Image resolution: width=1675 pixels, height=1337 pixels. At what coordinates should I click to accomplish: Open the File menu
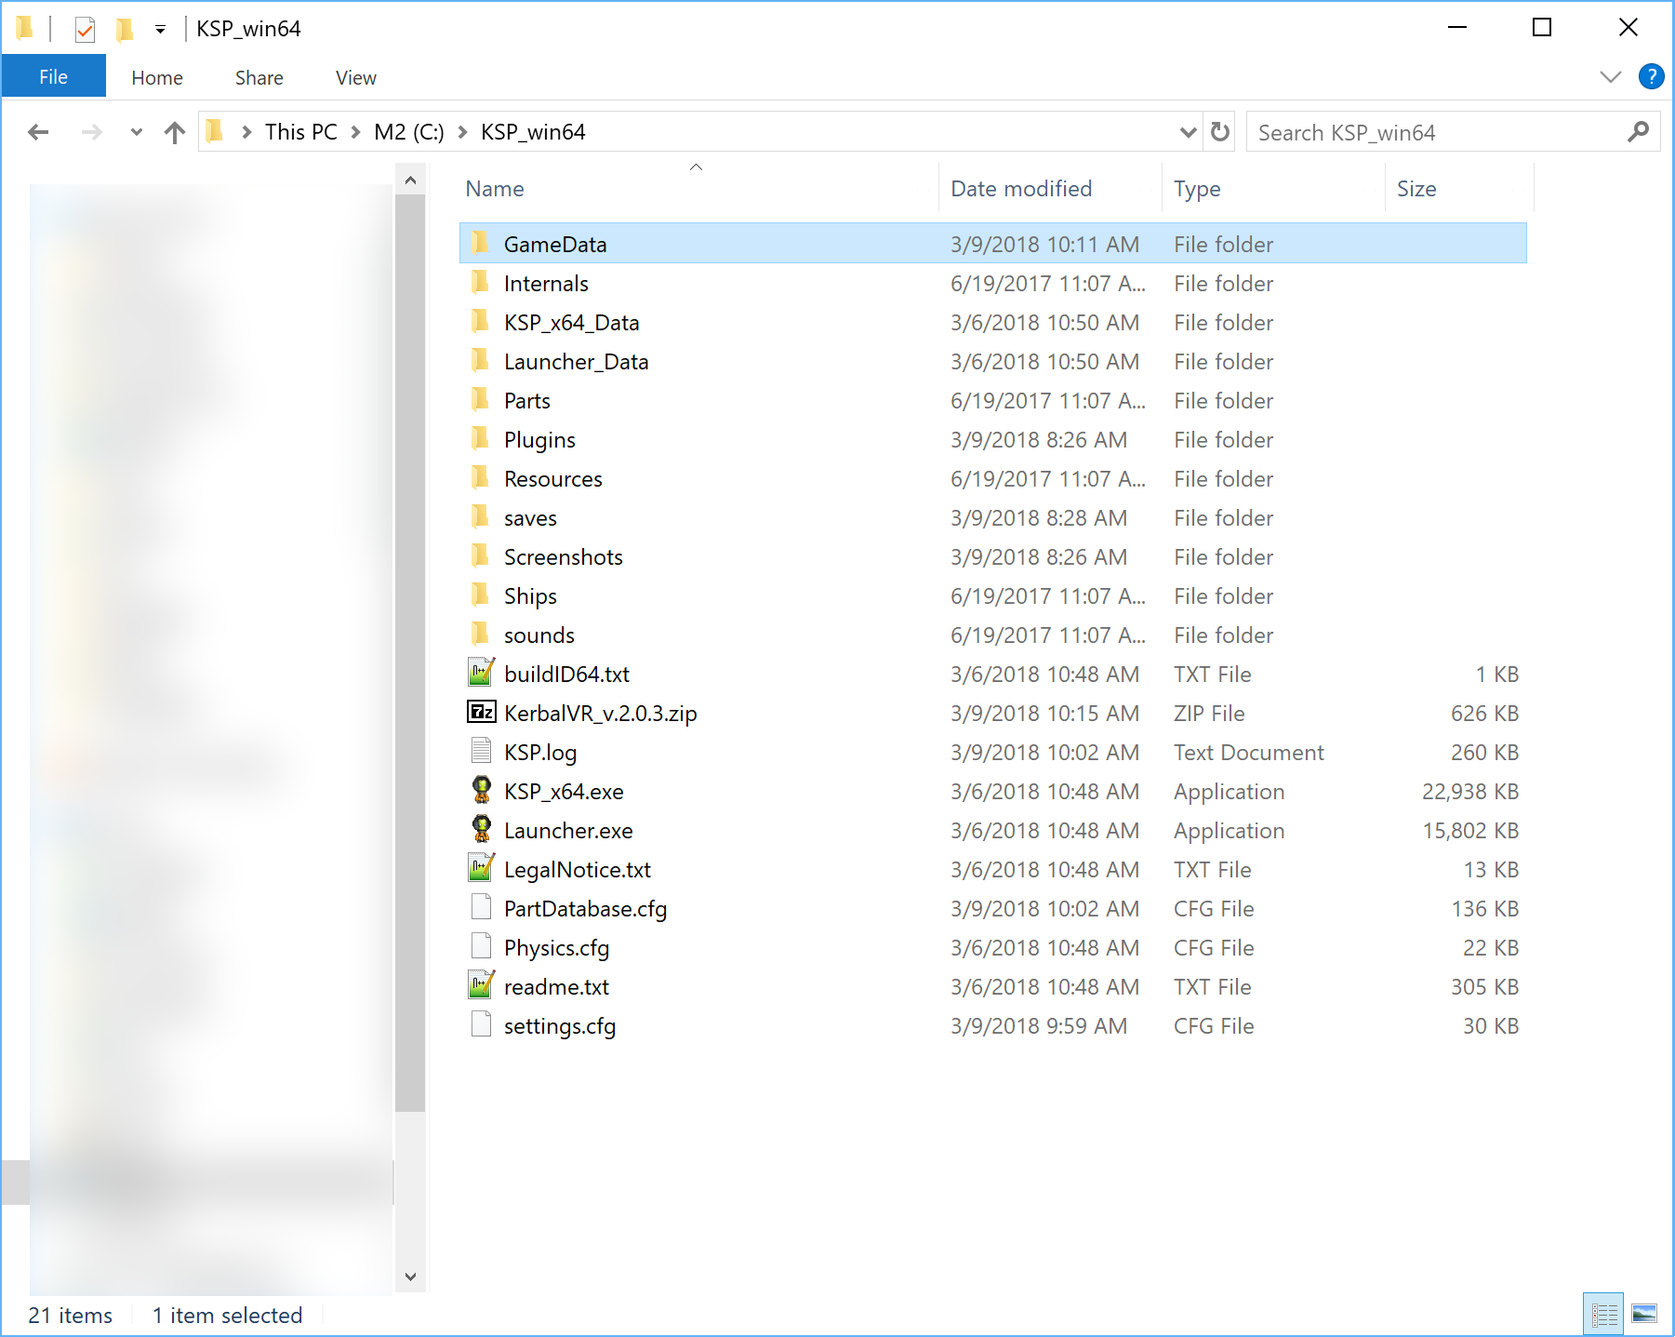tap(53, 76)
